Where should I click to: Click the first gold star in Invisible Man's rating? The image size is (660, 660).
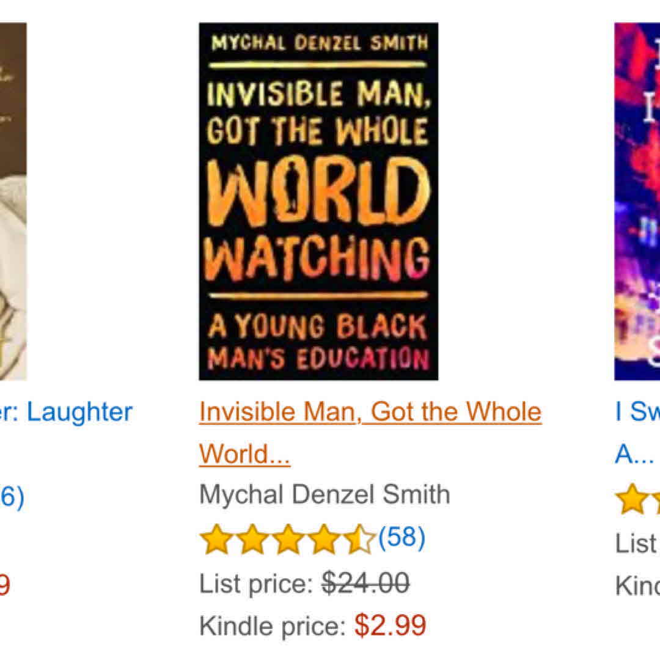214,540
